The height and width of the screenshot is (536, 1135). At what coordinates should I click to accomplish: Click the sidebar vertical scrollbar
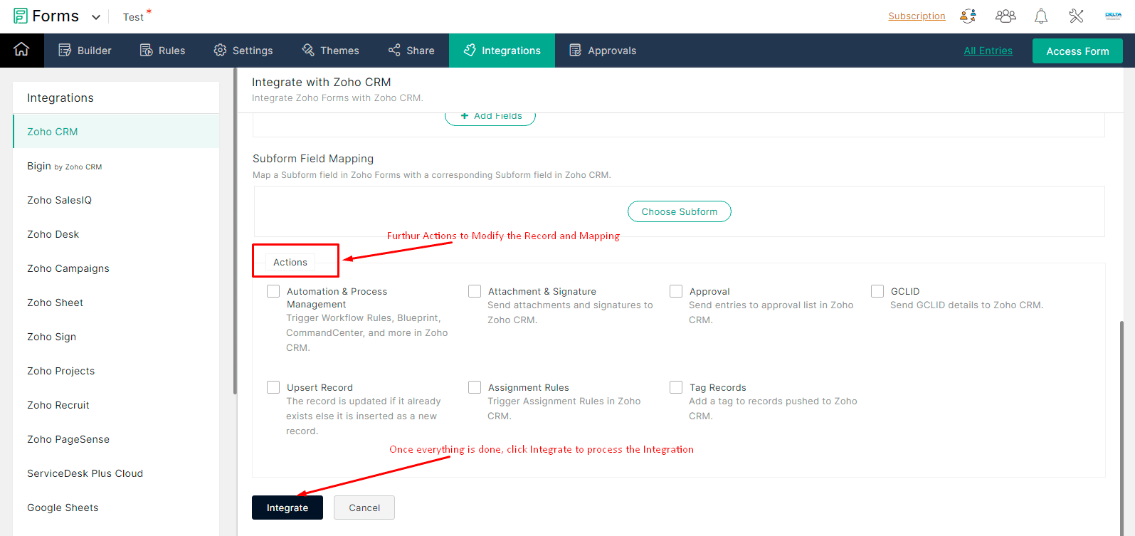click(235, 231)
